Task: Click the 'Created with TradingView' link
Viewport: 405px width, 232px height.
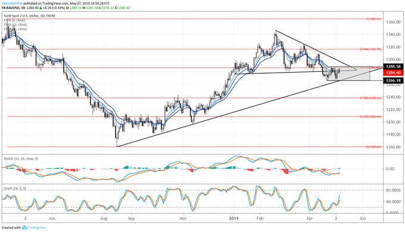Action: point(24,228)
